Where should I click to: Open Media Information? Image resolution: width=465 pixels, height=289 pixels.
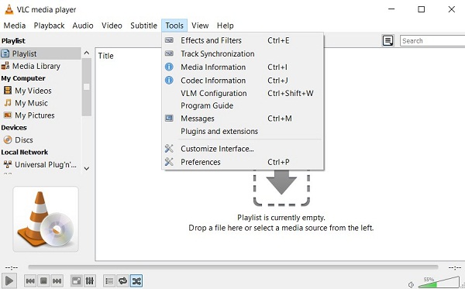tap(243, 67)
